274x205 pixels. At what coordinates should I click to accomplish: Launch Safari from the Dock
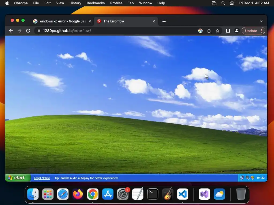pyautogui.click(x=63, y=194)
